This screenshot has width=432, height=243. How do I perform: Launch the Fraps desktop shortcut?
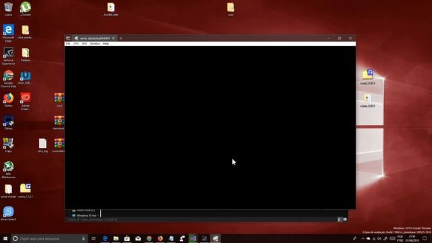coord(8,146)
